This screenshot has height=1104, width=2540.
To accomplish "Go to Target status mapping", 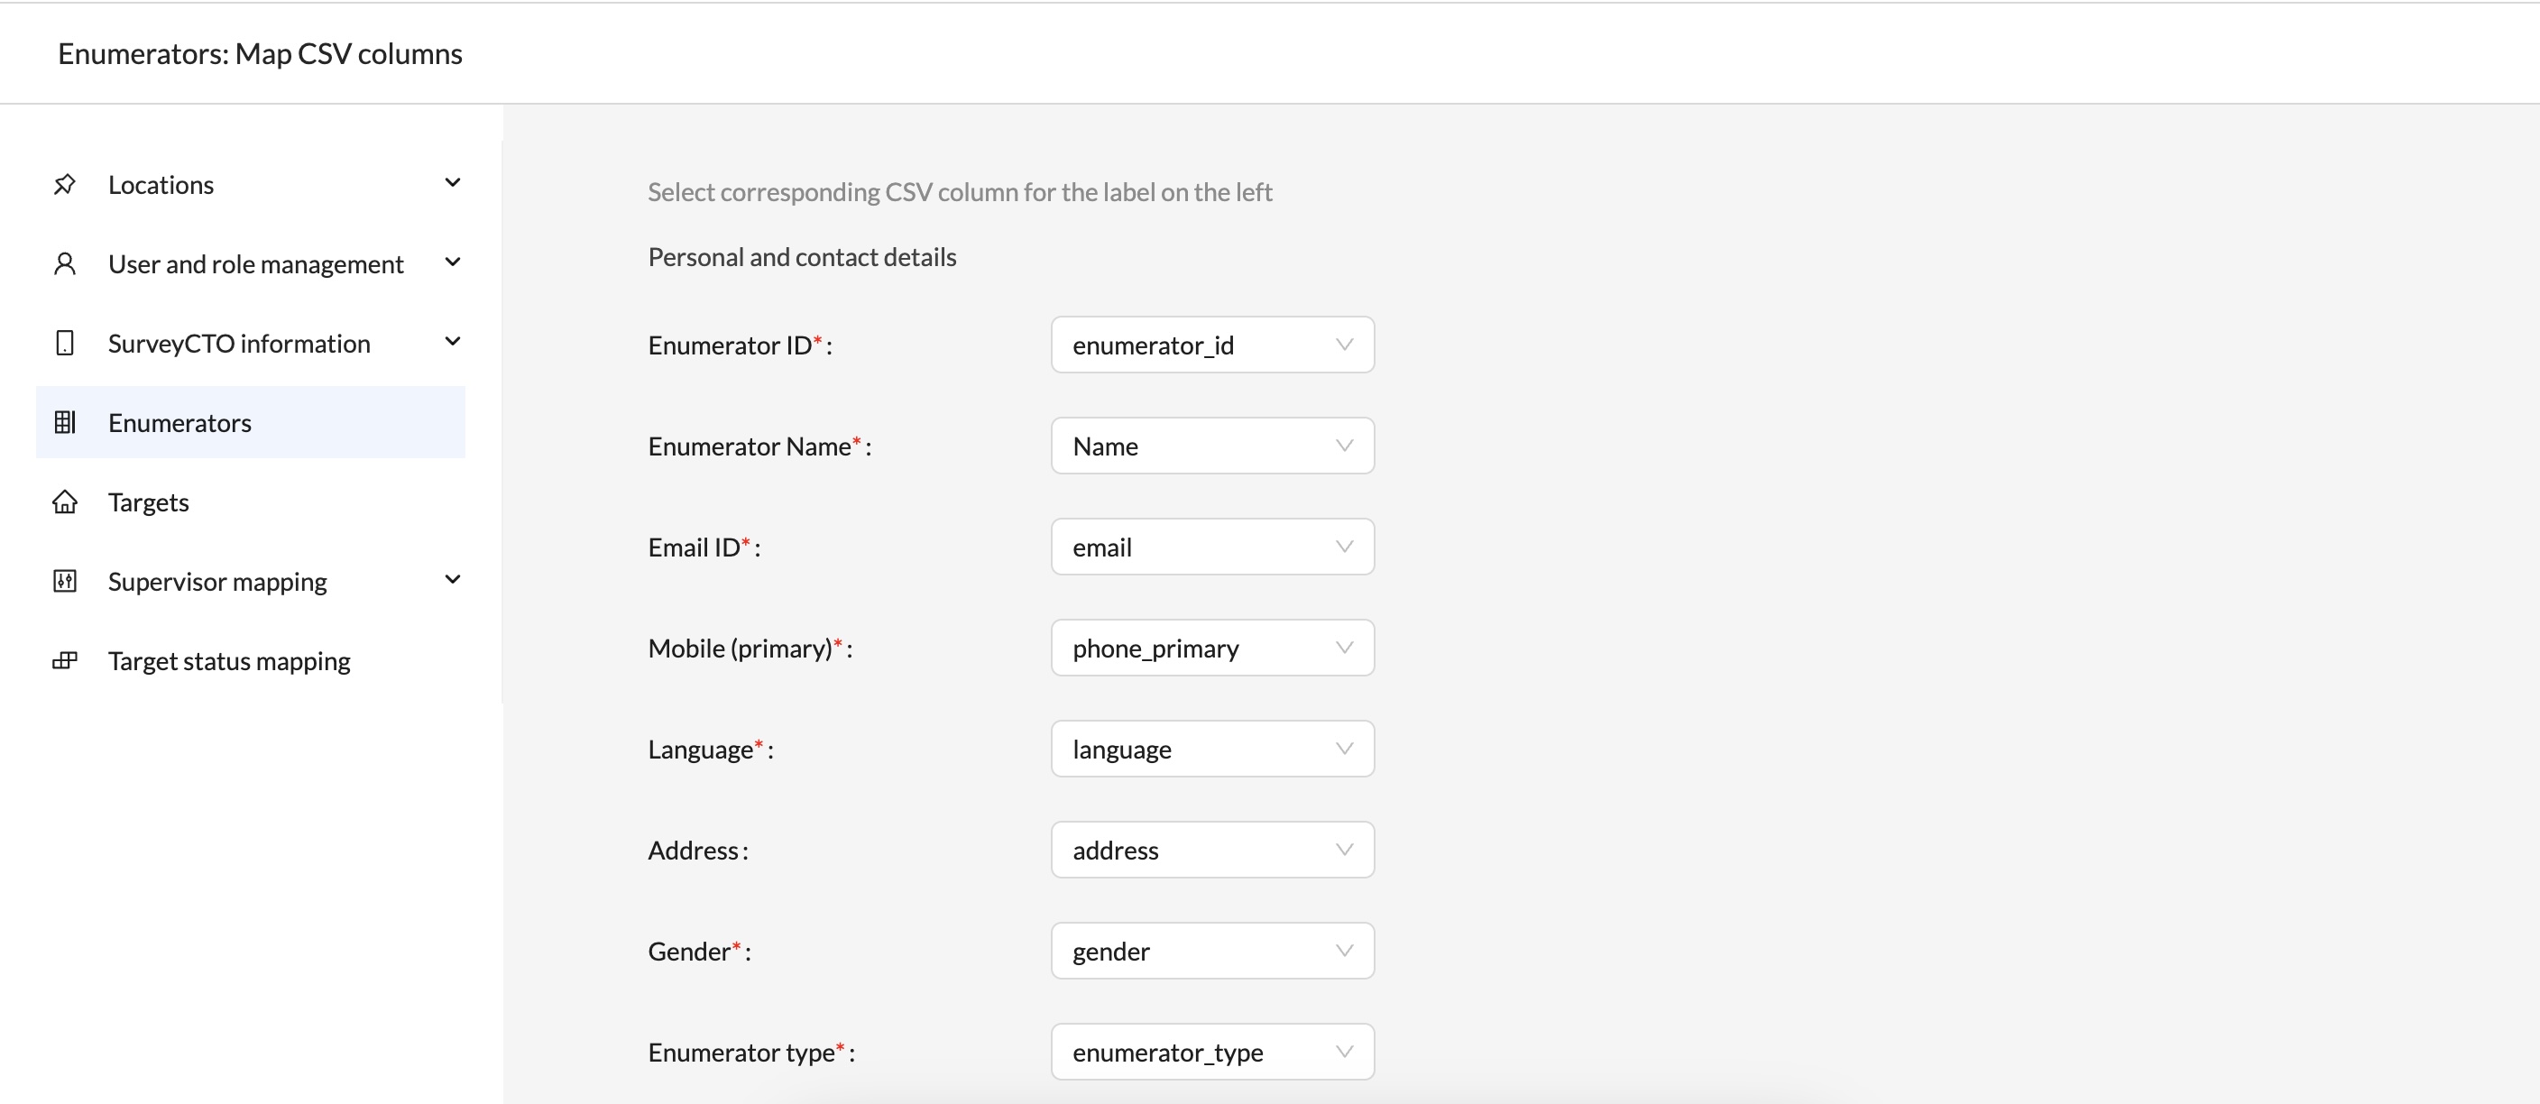I will tap(251, 660).
